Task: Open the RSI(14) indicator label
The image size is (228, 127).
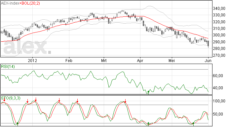Action: click(x=8, y=67)
